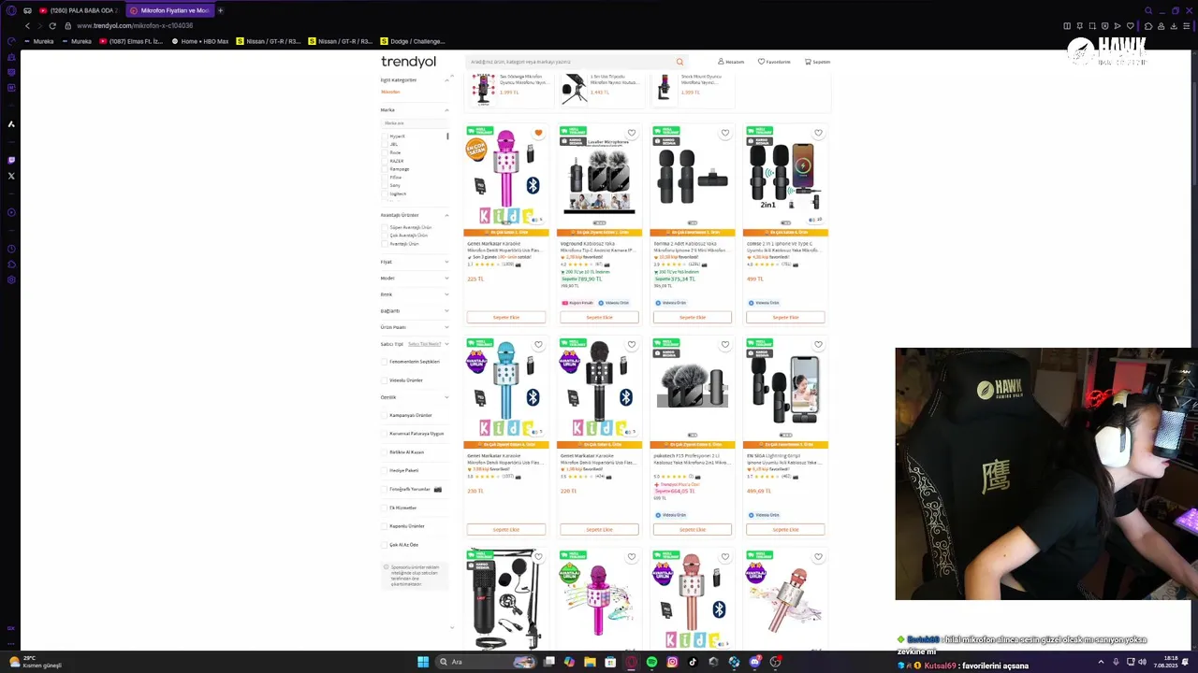
Task: Favorite the Voground wireless lavalier microphone
Action: [632, 133]
